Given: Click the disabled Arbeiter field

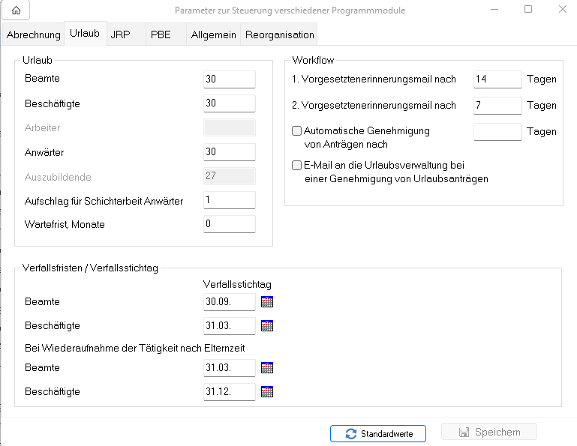Looking at the screenshot, I should (x=230, y=127).
